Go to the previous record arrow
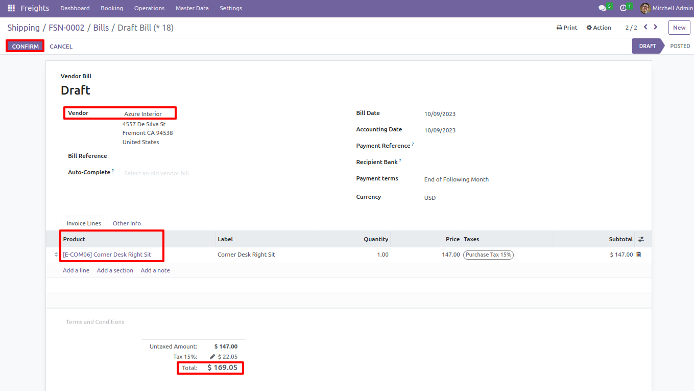The image size is (694, 391). point(645,27)
